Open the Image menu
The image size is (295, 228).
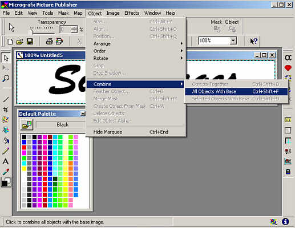click(113, 13)
